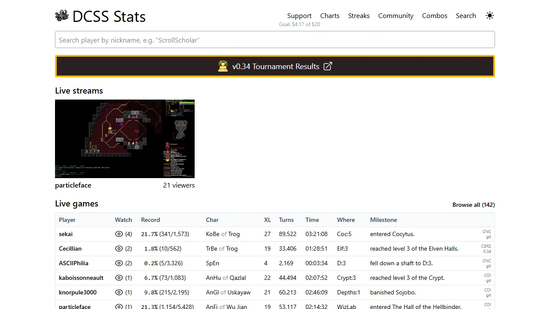Watch sekai's game via the eye icon
This screenshot has height=309, width=550.
point(118,234)
